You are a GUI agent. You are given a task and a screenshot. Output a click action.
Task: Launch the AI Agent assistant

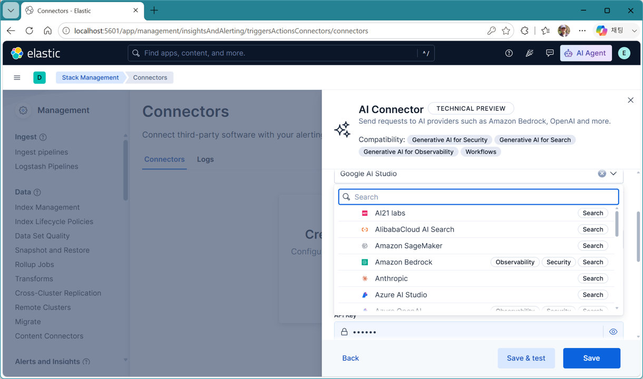[x=586, y=53]
